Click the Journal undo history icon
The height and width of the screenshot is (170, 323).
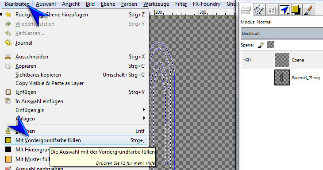pyautogui.click(x=8, y=43)
